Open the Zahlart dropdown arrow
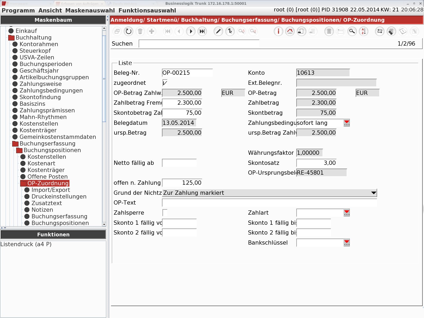This screenshot has height=318, width=424. coord(347,213)
